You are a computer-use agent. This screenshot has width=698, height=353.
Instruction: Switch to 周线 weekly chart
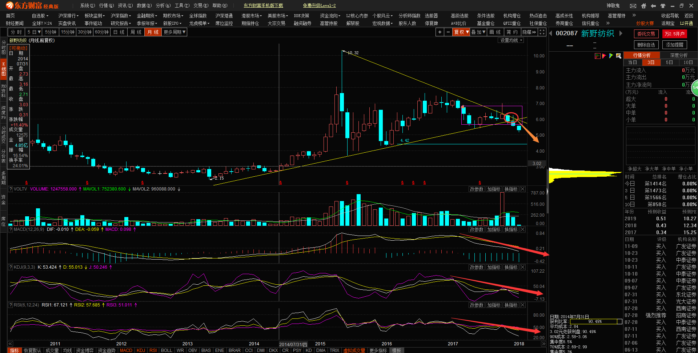(x=136, y=32)
